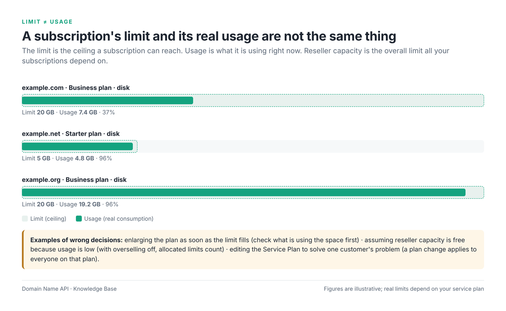Click the 'LIMIT ≠ USAGE' heading label
The image size is (506, 311).
47,22
